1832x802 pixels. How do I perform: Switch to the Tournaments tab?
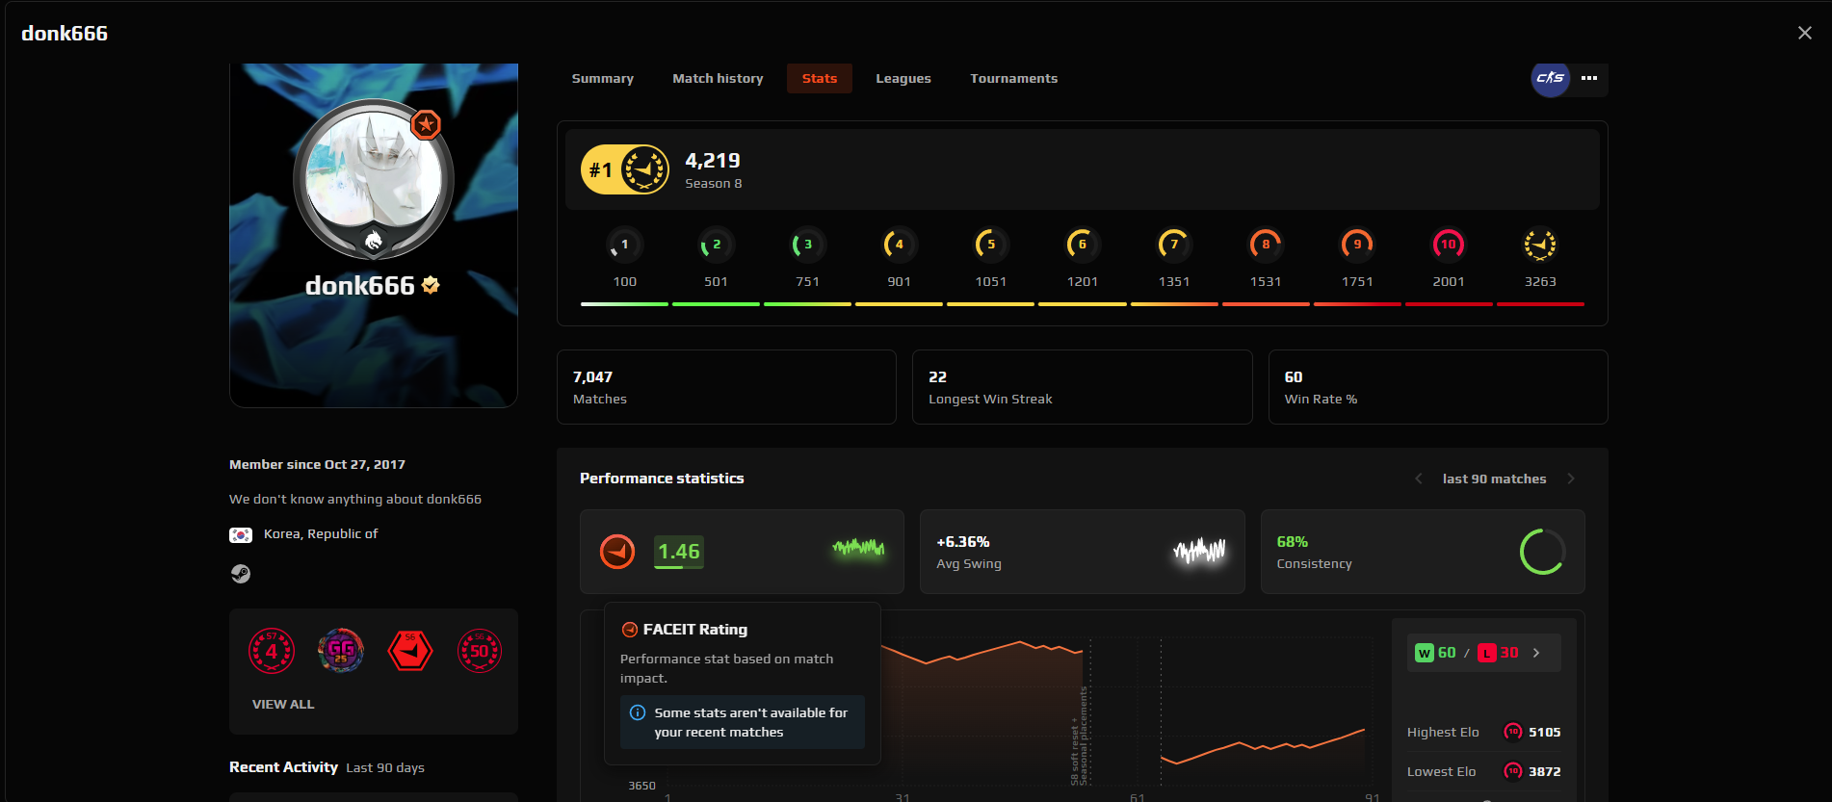point(1013,78)
